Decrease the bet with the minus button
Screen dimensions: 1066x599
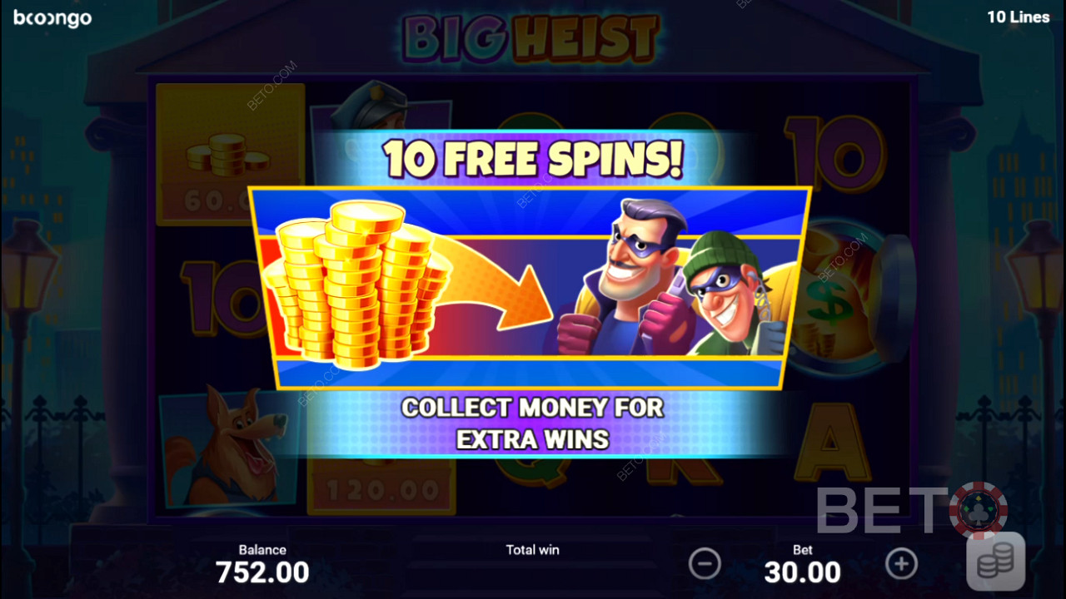[x=705, y=564]
